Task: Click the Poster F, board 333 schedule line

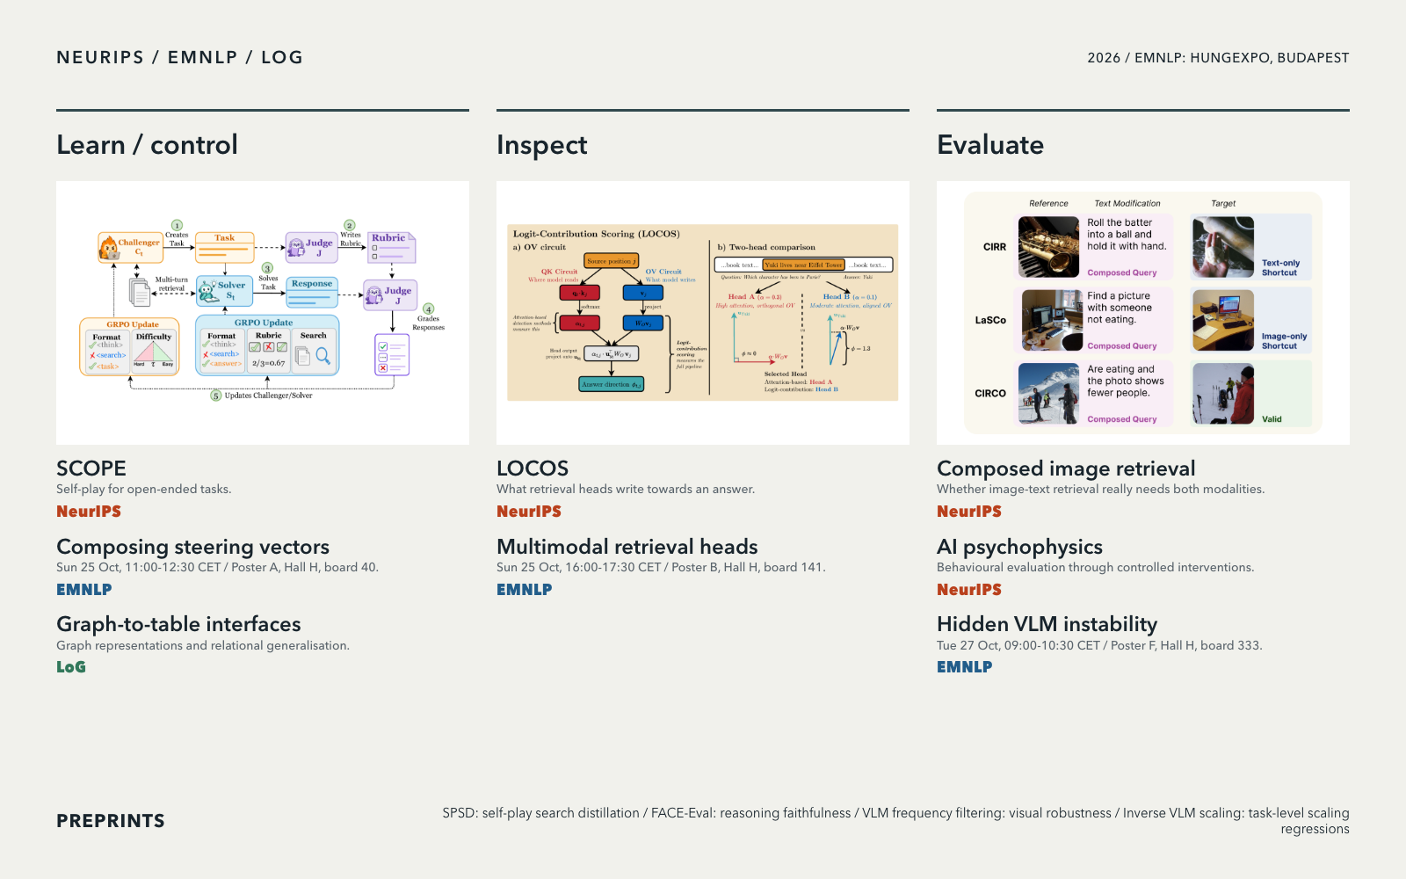Action: coord(1099,646)
